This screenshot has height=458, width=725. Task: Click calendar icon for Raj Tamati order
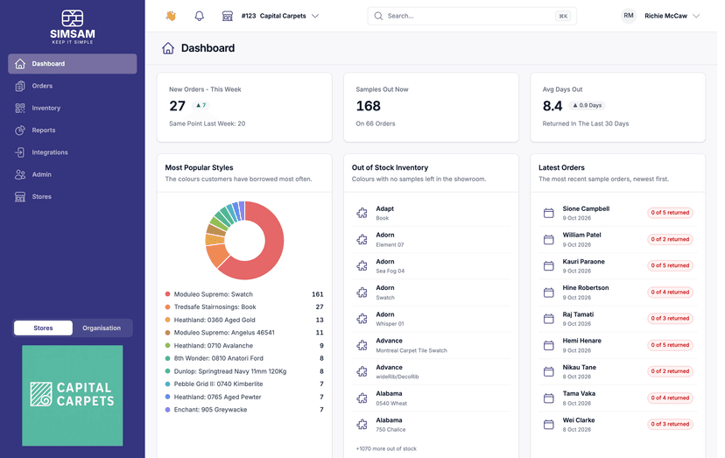548,318
